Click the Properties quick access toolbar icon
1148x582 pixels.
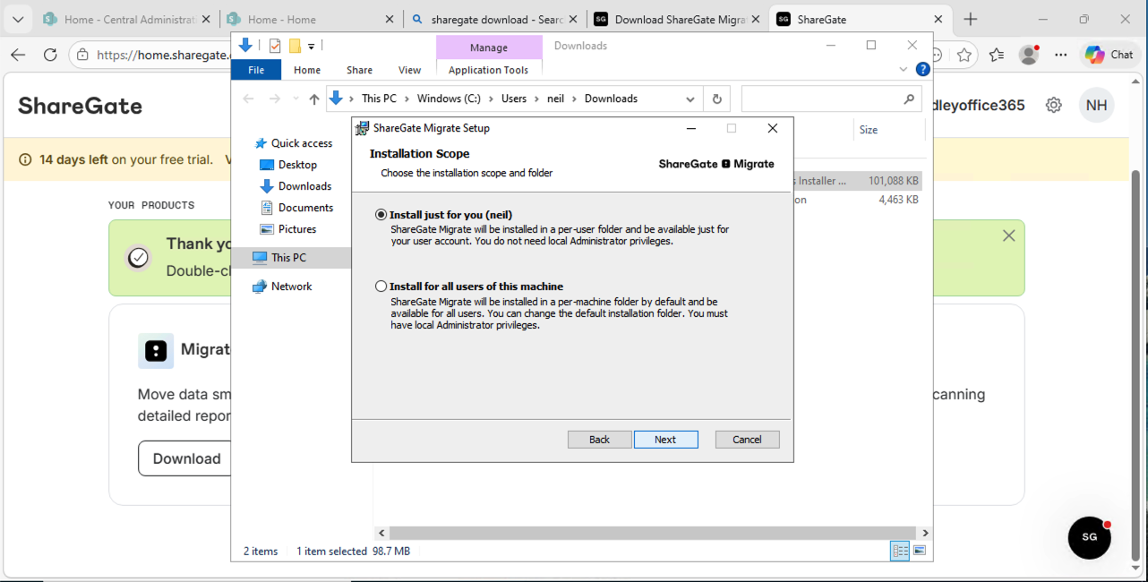coord(275,46)
